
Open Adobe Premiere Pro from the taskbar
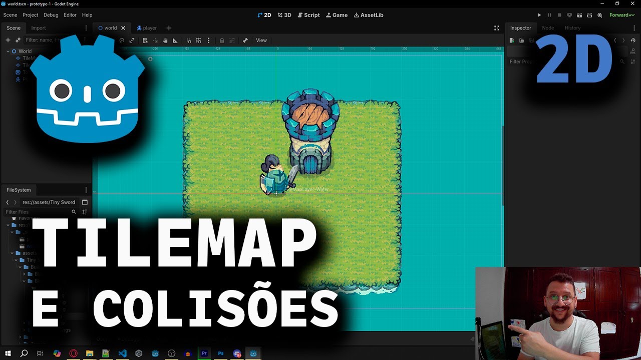coord(204,353)
